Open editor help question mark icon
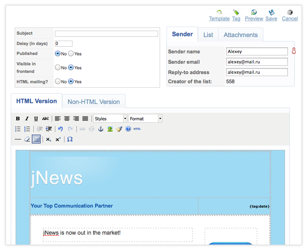This screenshot has width=307, height=249. click(x=128, y=129)
